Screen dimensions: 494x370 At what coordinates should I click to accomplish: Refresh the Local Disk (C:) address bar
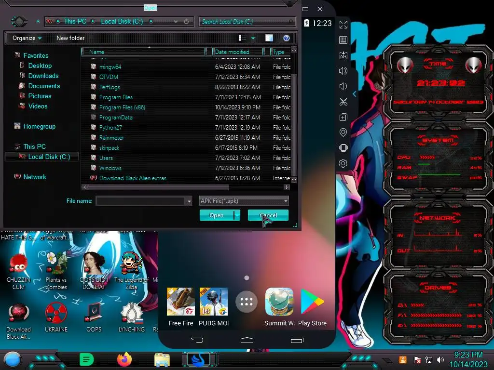[186, 21]
